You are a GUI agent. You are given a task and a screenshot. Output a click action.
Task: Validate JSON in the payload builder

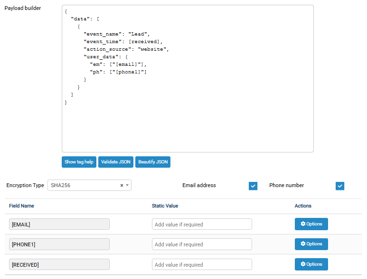(x=116, y=162)
